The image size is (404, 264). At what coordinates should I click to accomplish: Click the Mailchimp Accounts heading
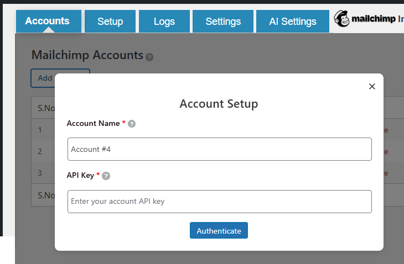click(x=87, y=55)
